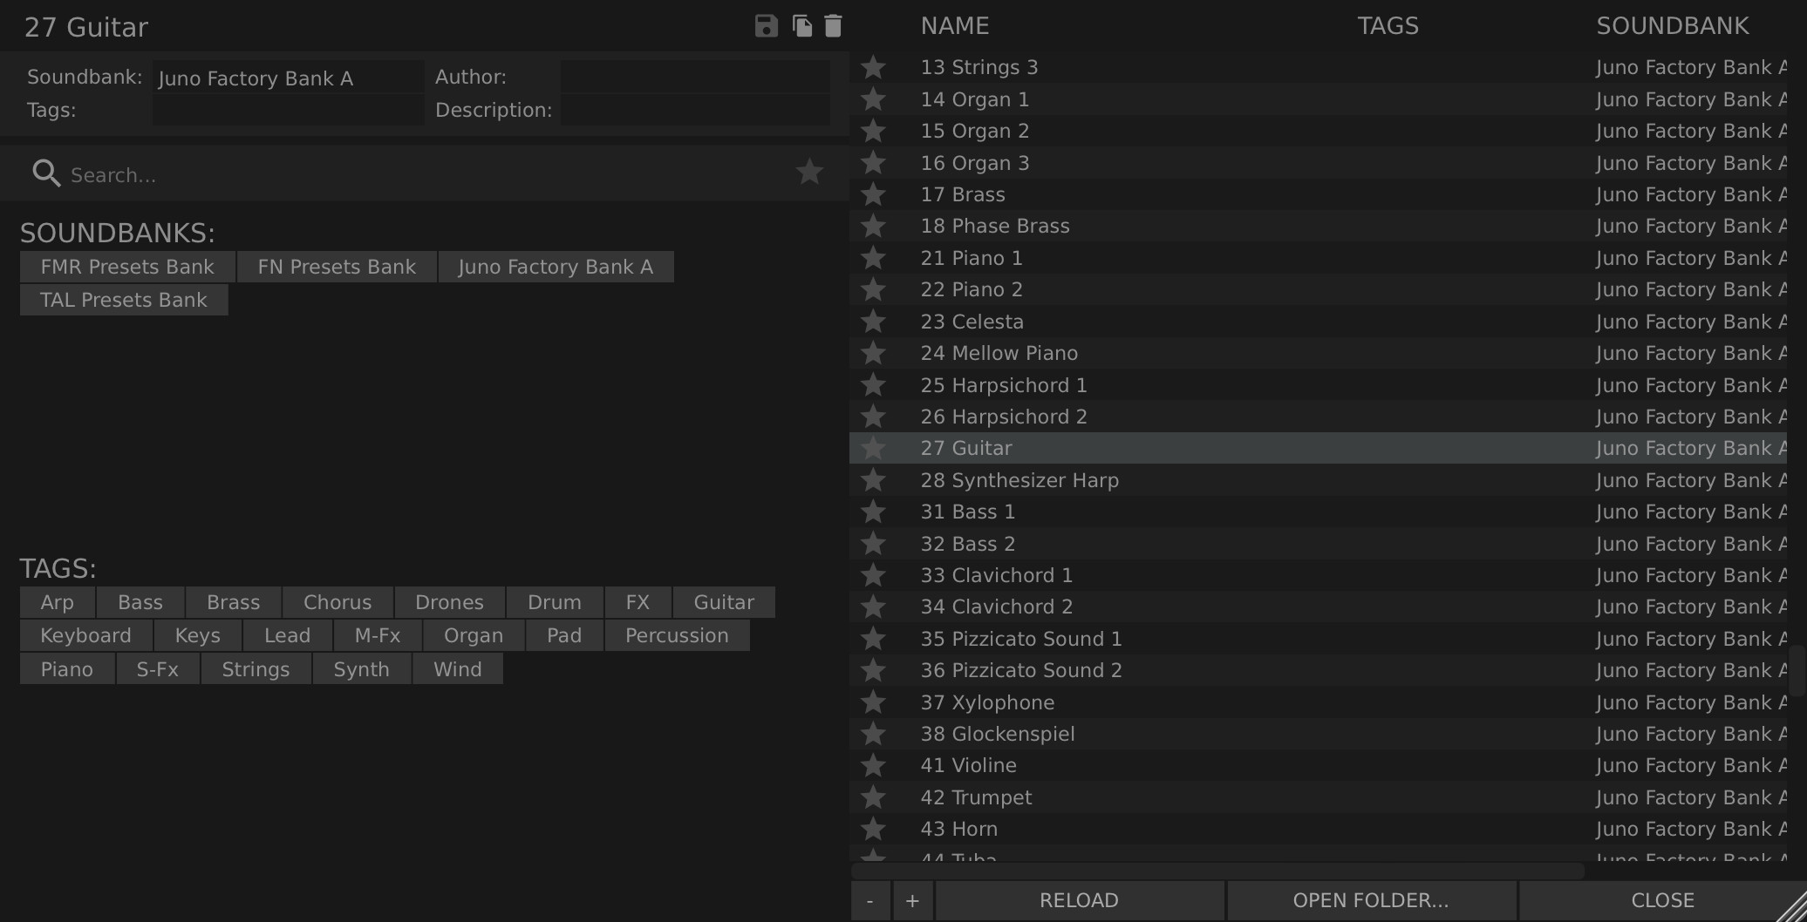
Task: Star the 43 Horn preset
Action: [873, 829]
